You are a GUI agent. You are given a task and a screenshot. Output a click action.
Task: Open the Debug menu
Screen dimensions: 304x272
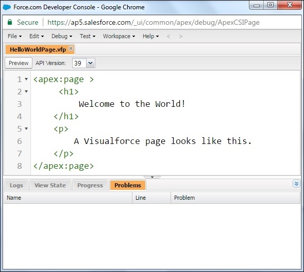62,36
